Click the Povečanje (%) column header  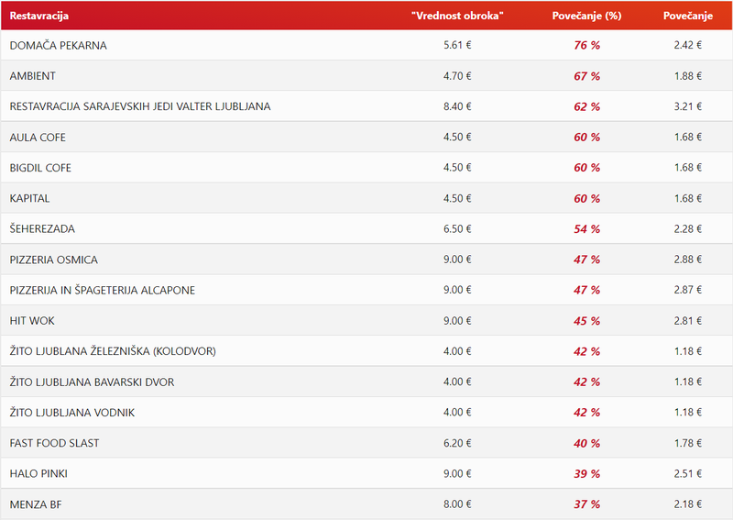tap(586, 16)
